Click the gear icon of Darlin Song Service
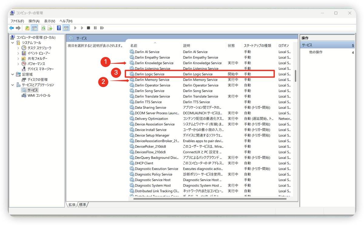Viewport: 364px width, 225px height. (x=132, y=91)
